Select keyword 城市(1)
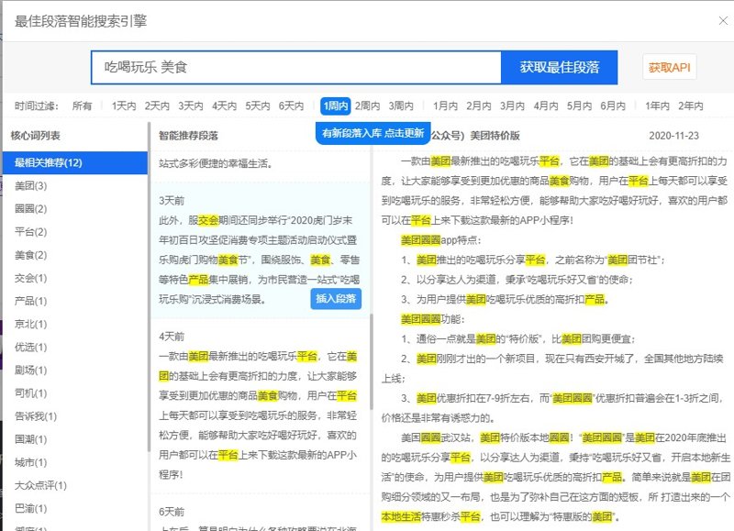The image size is (734, 531). [30, 462]
